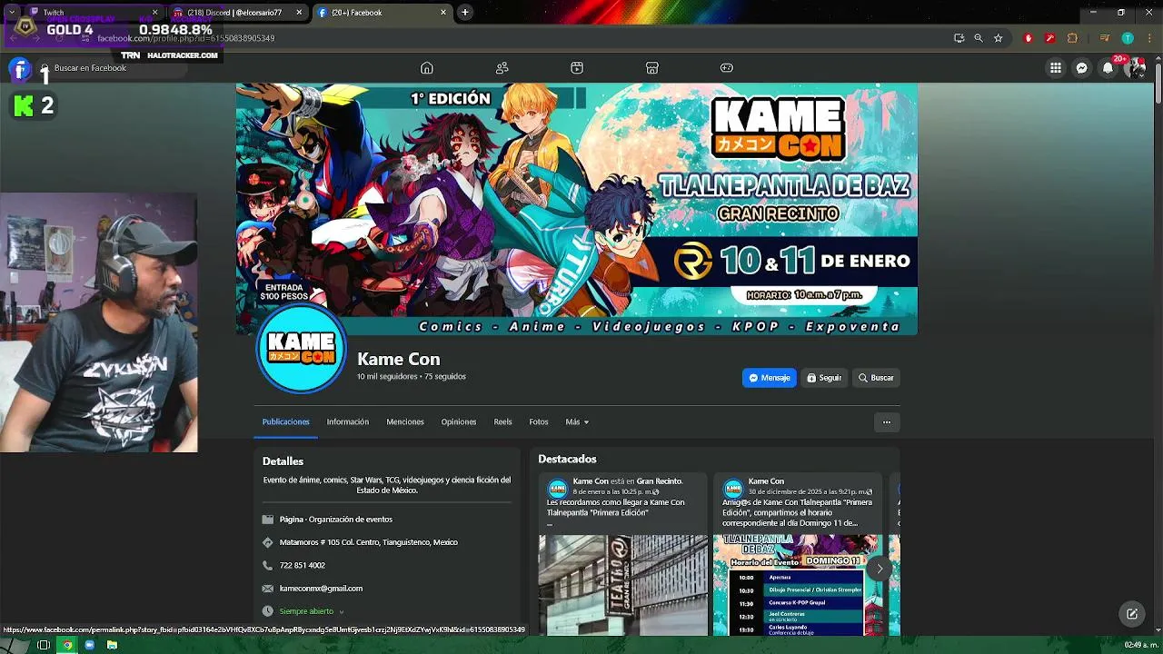Select the Reels tab
The width and height of the screenshot is (1163, 654).
503,421
